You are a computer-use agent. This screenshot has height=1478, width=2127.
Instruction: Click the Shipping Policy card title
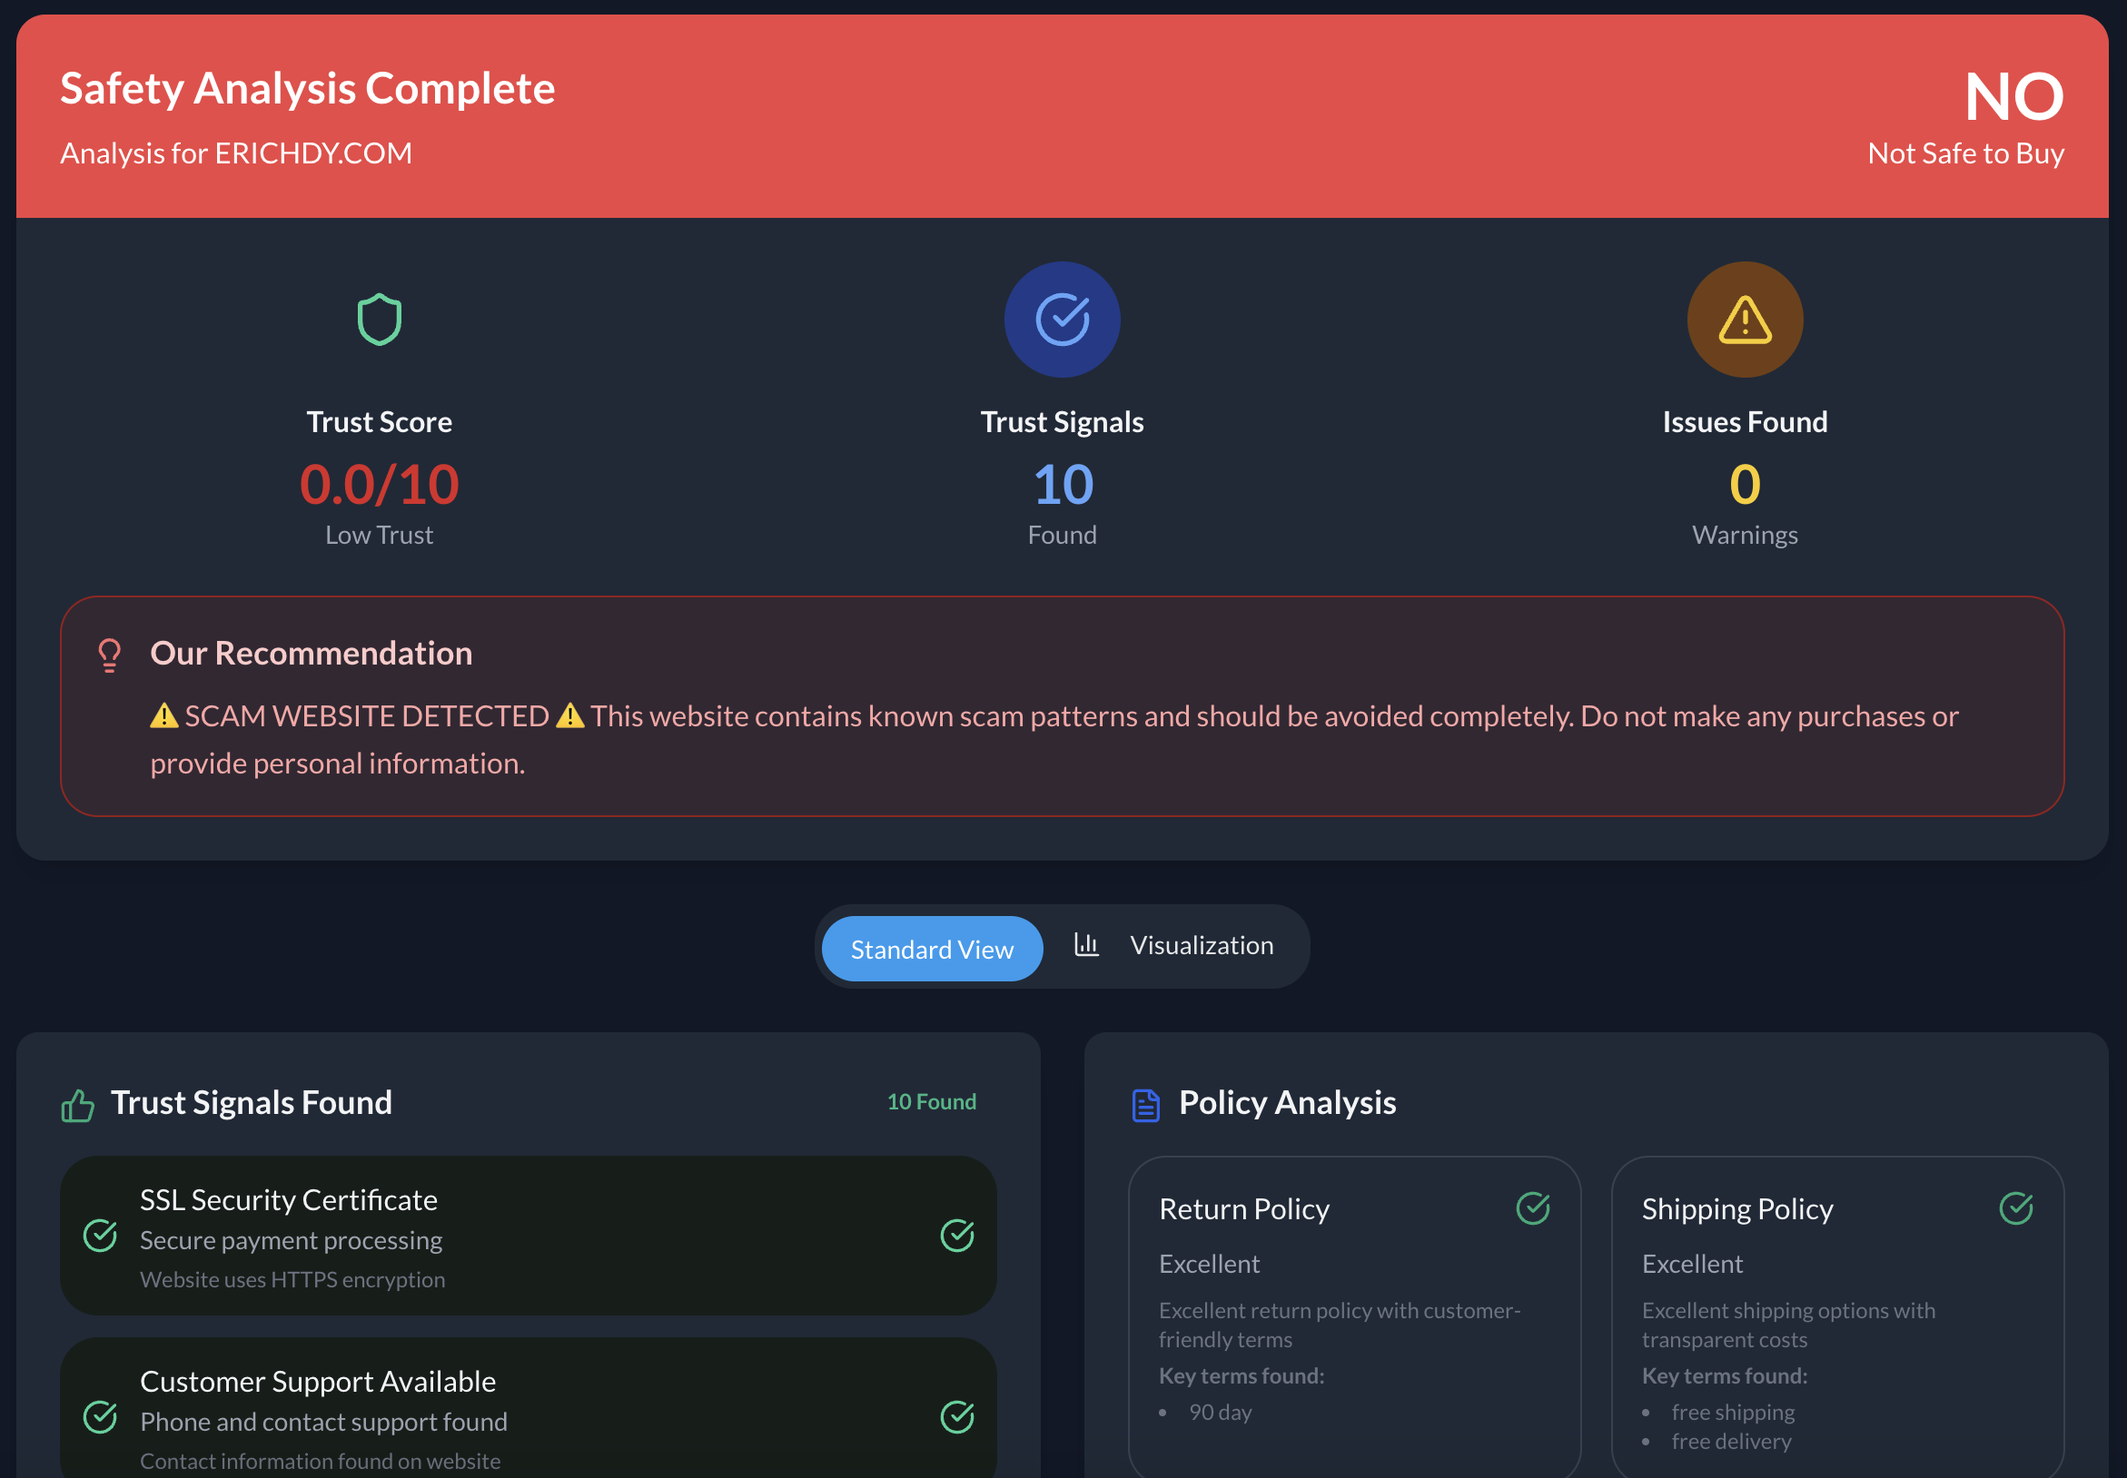[1737, 1209]
